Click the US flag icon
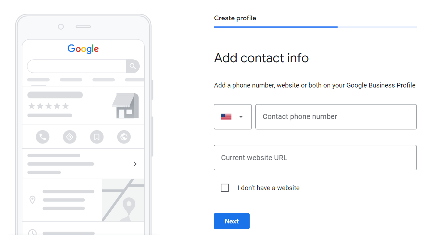This screenshot has width=432, height=235. point(226,117)
